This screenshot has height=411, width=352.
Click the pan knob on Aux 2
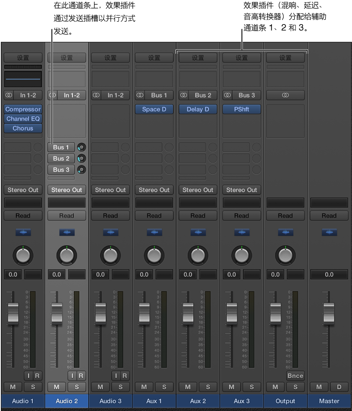click(x=198, y=255)
